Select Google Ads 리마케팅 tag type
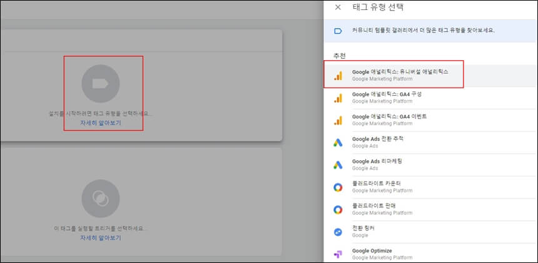 point(431,165)
